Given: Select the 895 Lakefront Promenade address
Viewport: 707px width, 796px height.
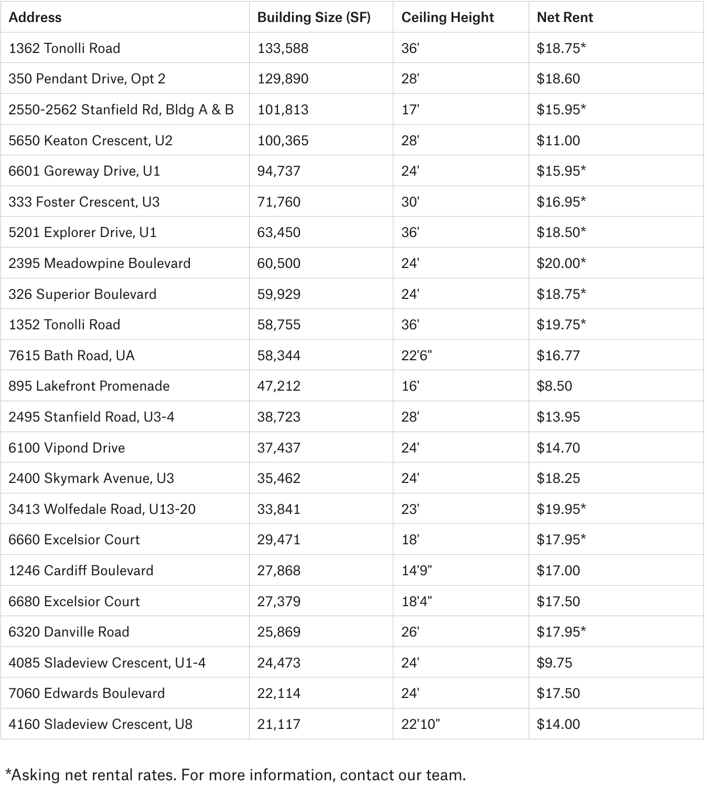Looking at the screenshot, I should point(89,386).
